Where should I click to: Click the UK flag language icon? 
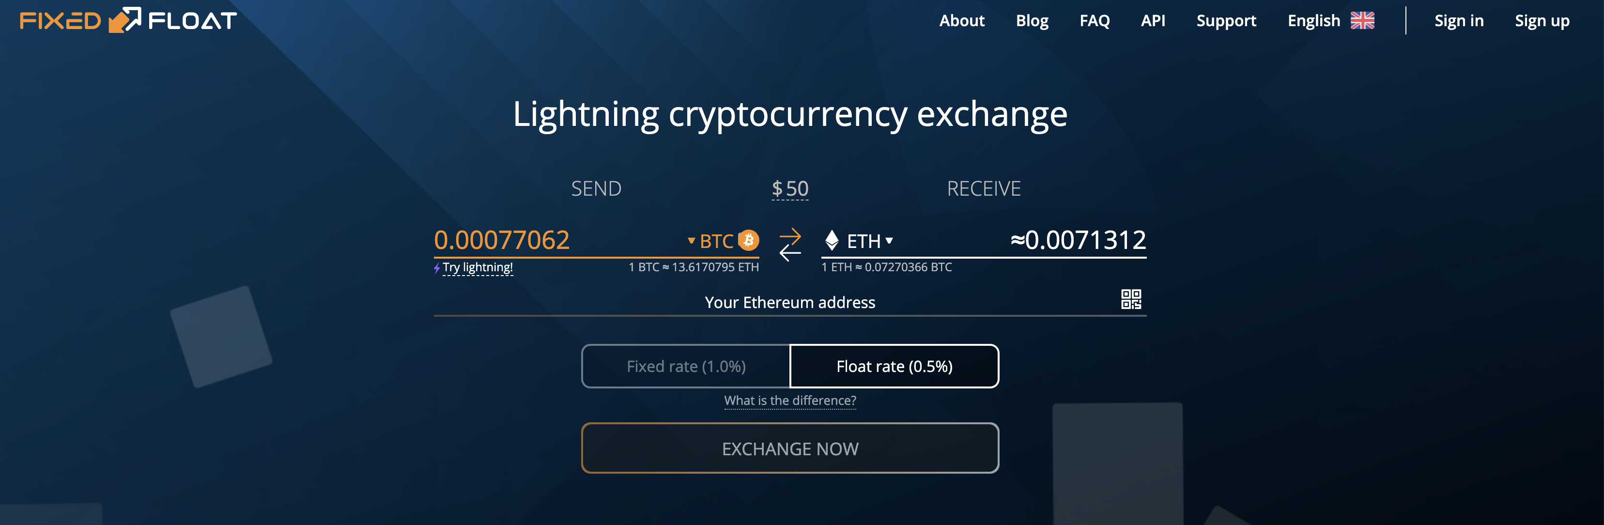pos(1362,20)
